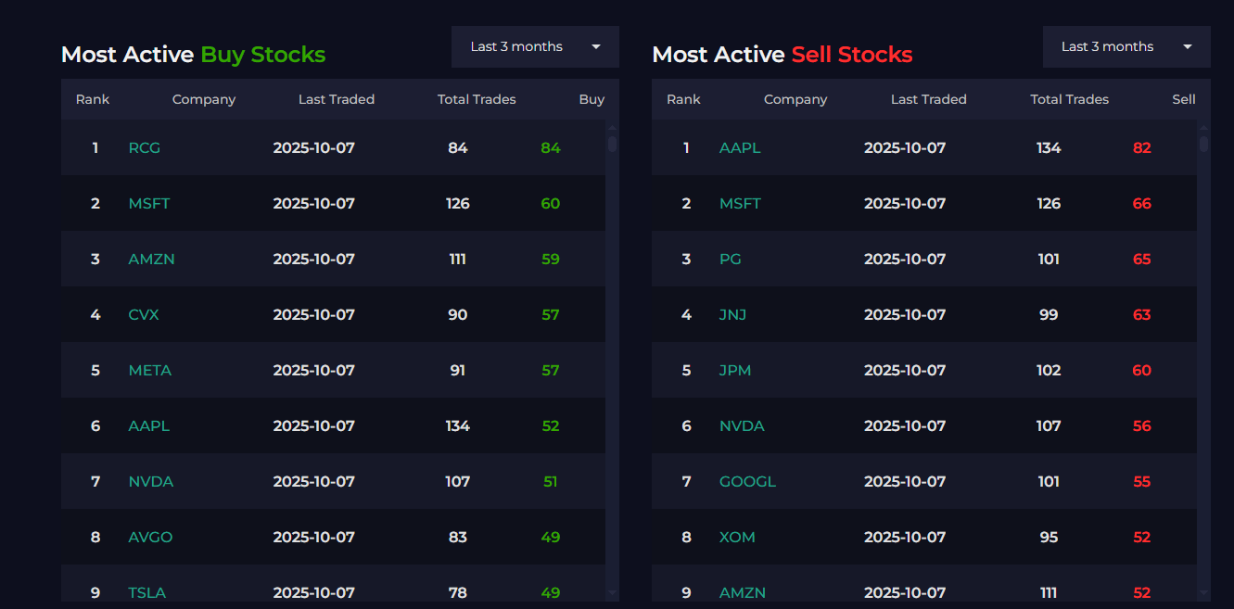Open MSFT in the Sell Stocks table
1234x609 pixels.
(x=740, y=203)
